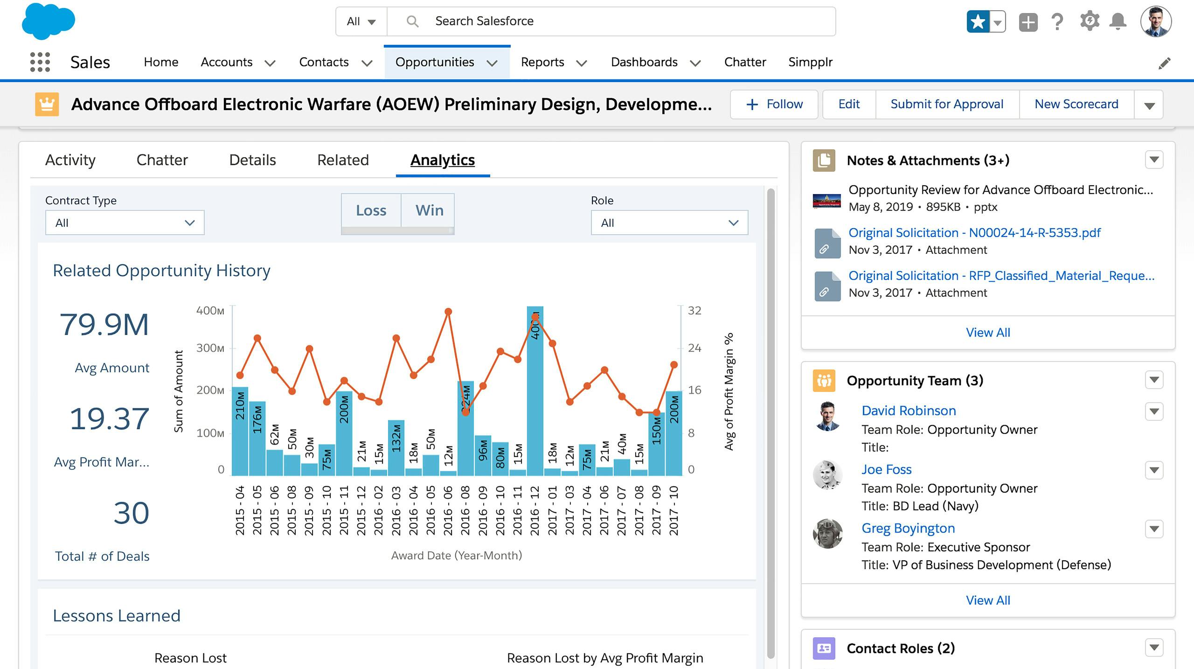Click View All under Notes & Attachments
This screenshot has height=669, width=1194.
pyautogui.click(x=988, y=333)
